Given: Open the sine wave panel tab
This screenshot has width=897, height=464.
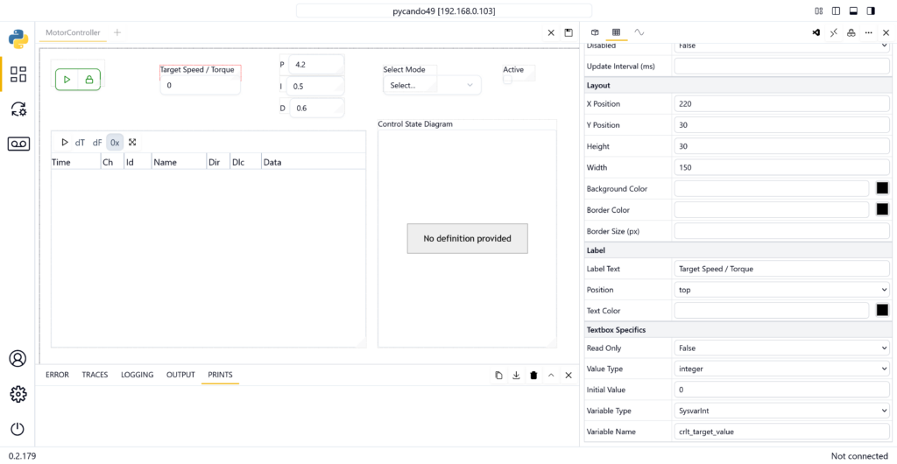Looking at the screenshot, I should coord(639,32).
